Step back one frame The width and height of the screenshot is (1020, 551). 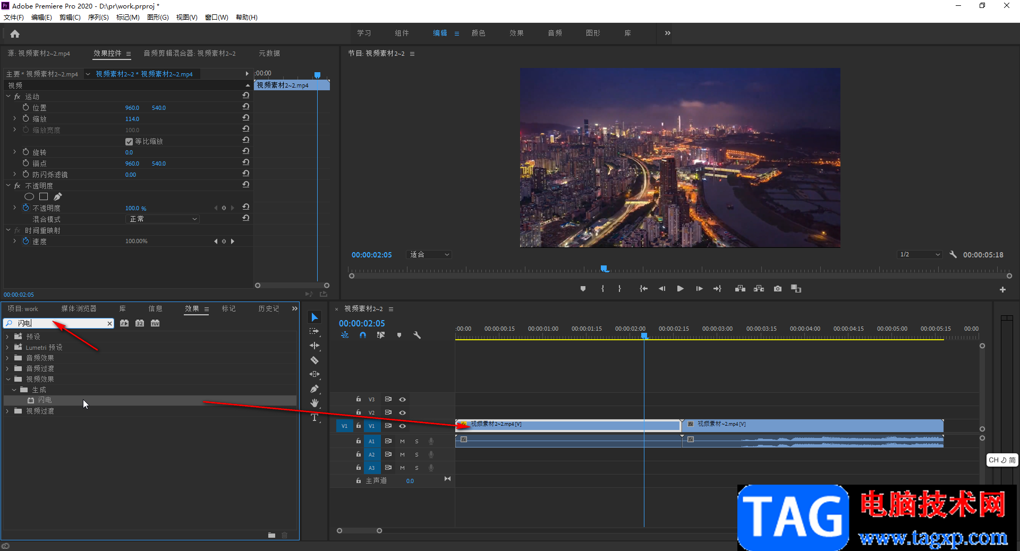pos(662,289)
